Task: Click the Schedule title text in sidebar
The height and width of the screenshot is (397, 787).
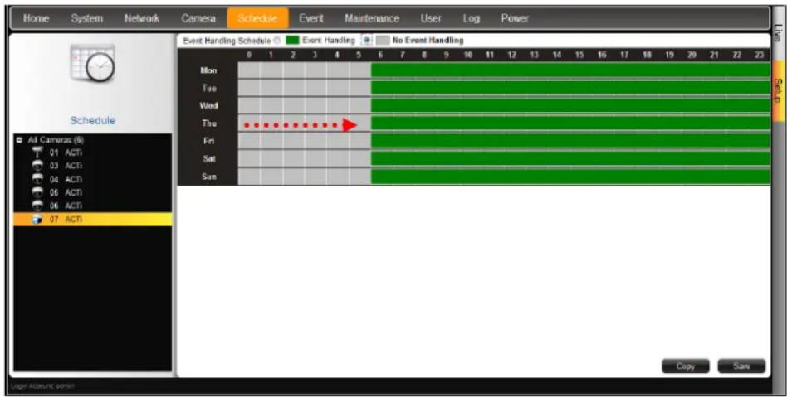Action: point(92,121)
